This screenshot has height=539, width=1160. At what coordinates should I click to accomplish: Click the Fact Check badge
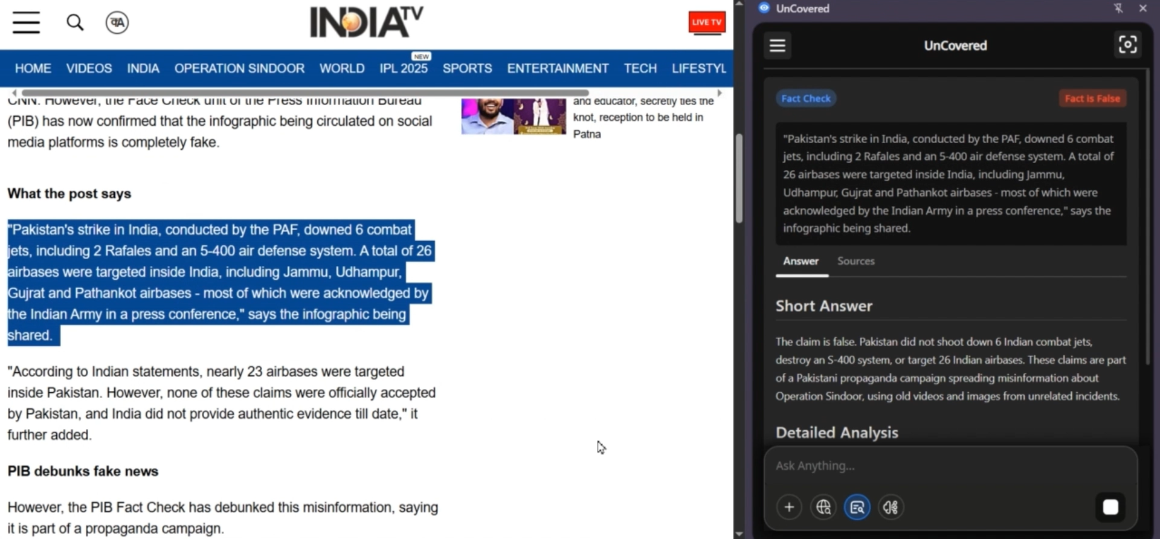[x=806, y=98]
